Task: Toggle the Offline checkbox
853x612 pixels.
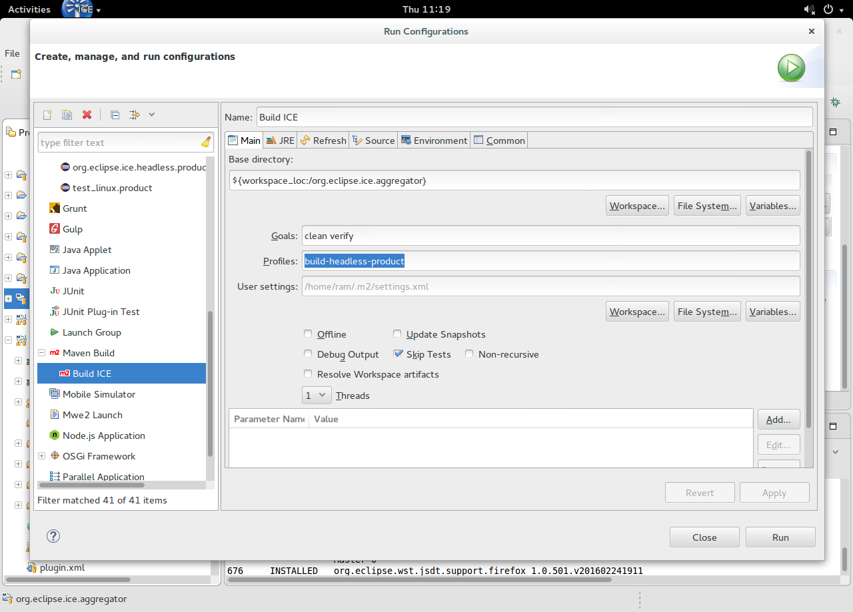Action: [308, 334]
